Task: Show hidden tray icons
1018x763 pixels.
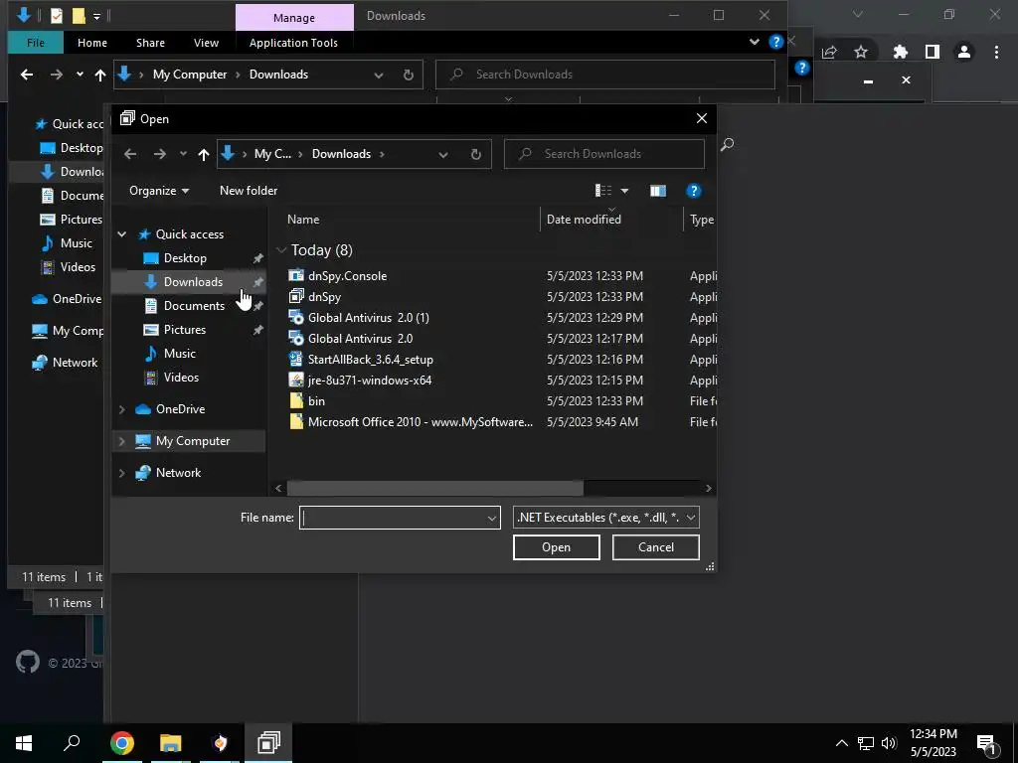Action: [841, 743]
